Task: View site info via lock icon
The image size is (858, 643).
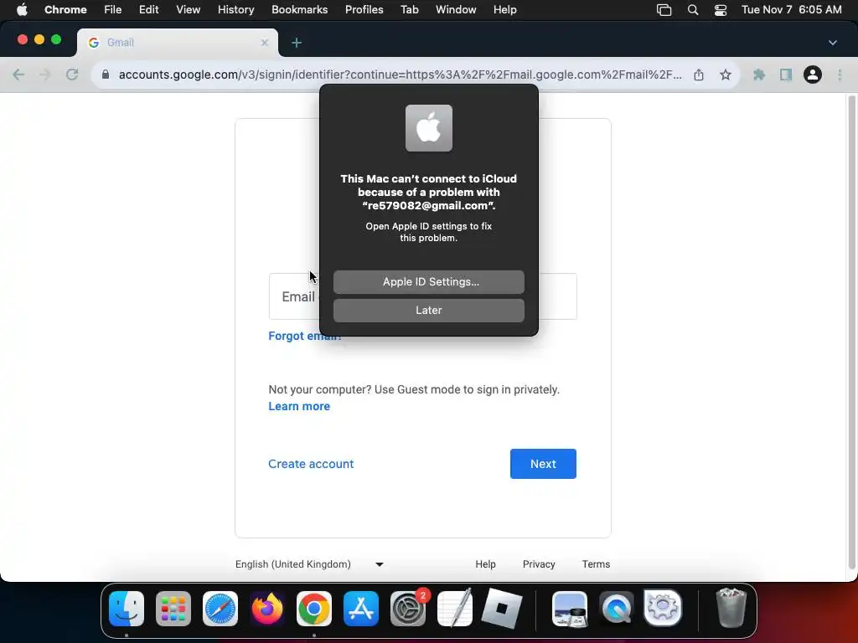Action: (x=106, y=75)
